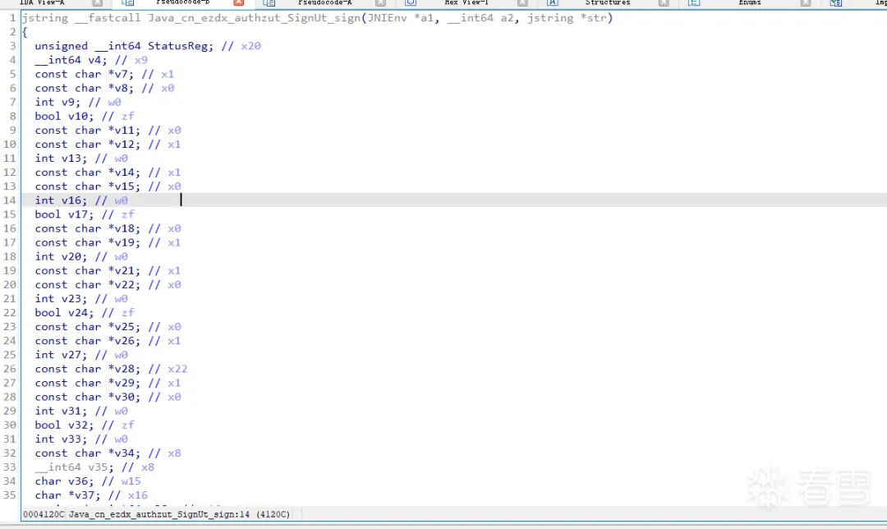
Task: Click the int v31 declaration
Action: tap(61, 412)
